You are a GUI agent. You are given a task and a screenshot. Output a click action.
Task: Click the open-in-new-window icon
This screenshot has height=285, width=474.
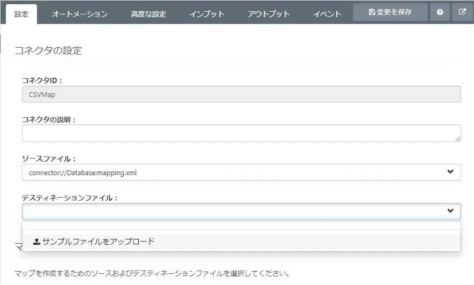(x=462, y=12)
